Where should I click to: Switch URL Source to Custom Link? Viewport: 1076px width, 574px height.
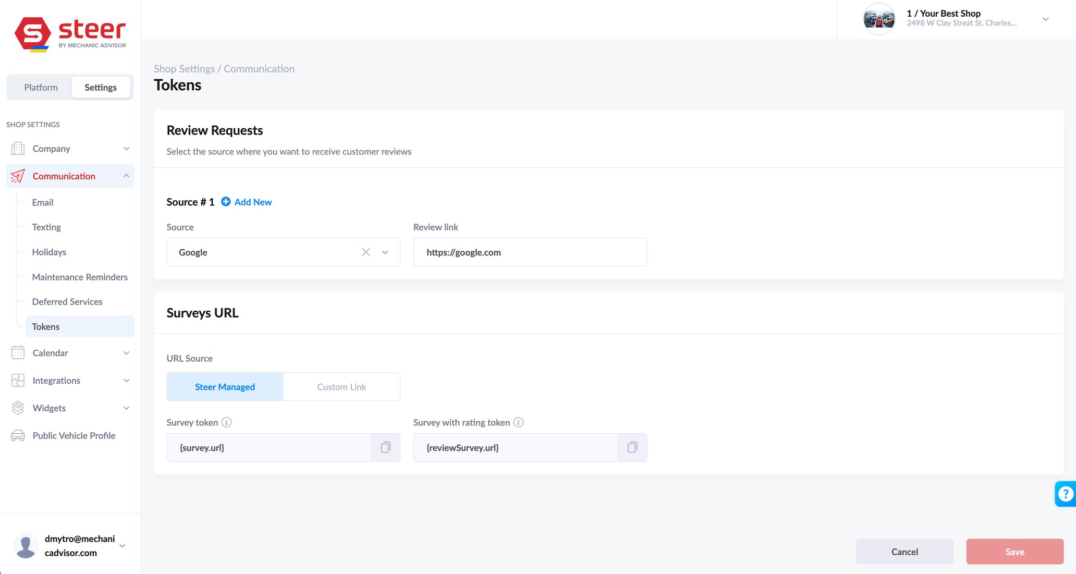pyautogui.click(x=341, y=386)
